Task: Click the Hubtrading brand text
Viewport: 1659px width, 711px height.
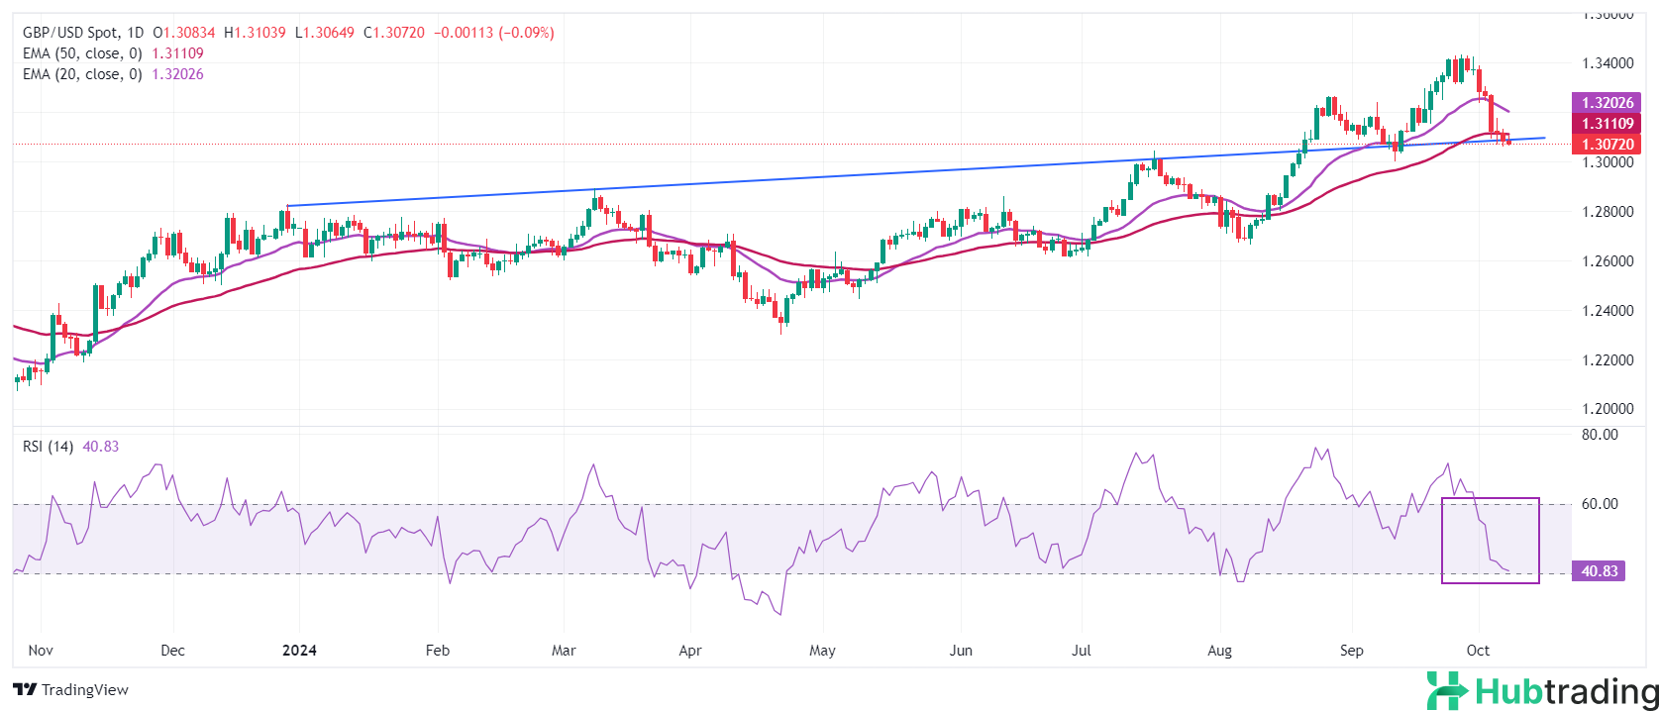Action: (1565, 690)
